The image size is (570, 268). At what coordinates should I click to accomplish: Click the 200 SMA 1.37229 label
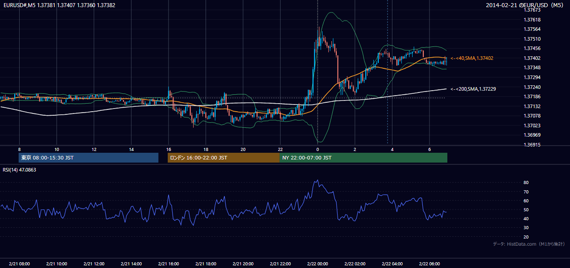(x=473, y=89)
